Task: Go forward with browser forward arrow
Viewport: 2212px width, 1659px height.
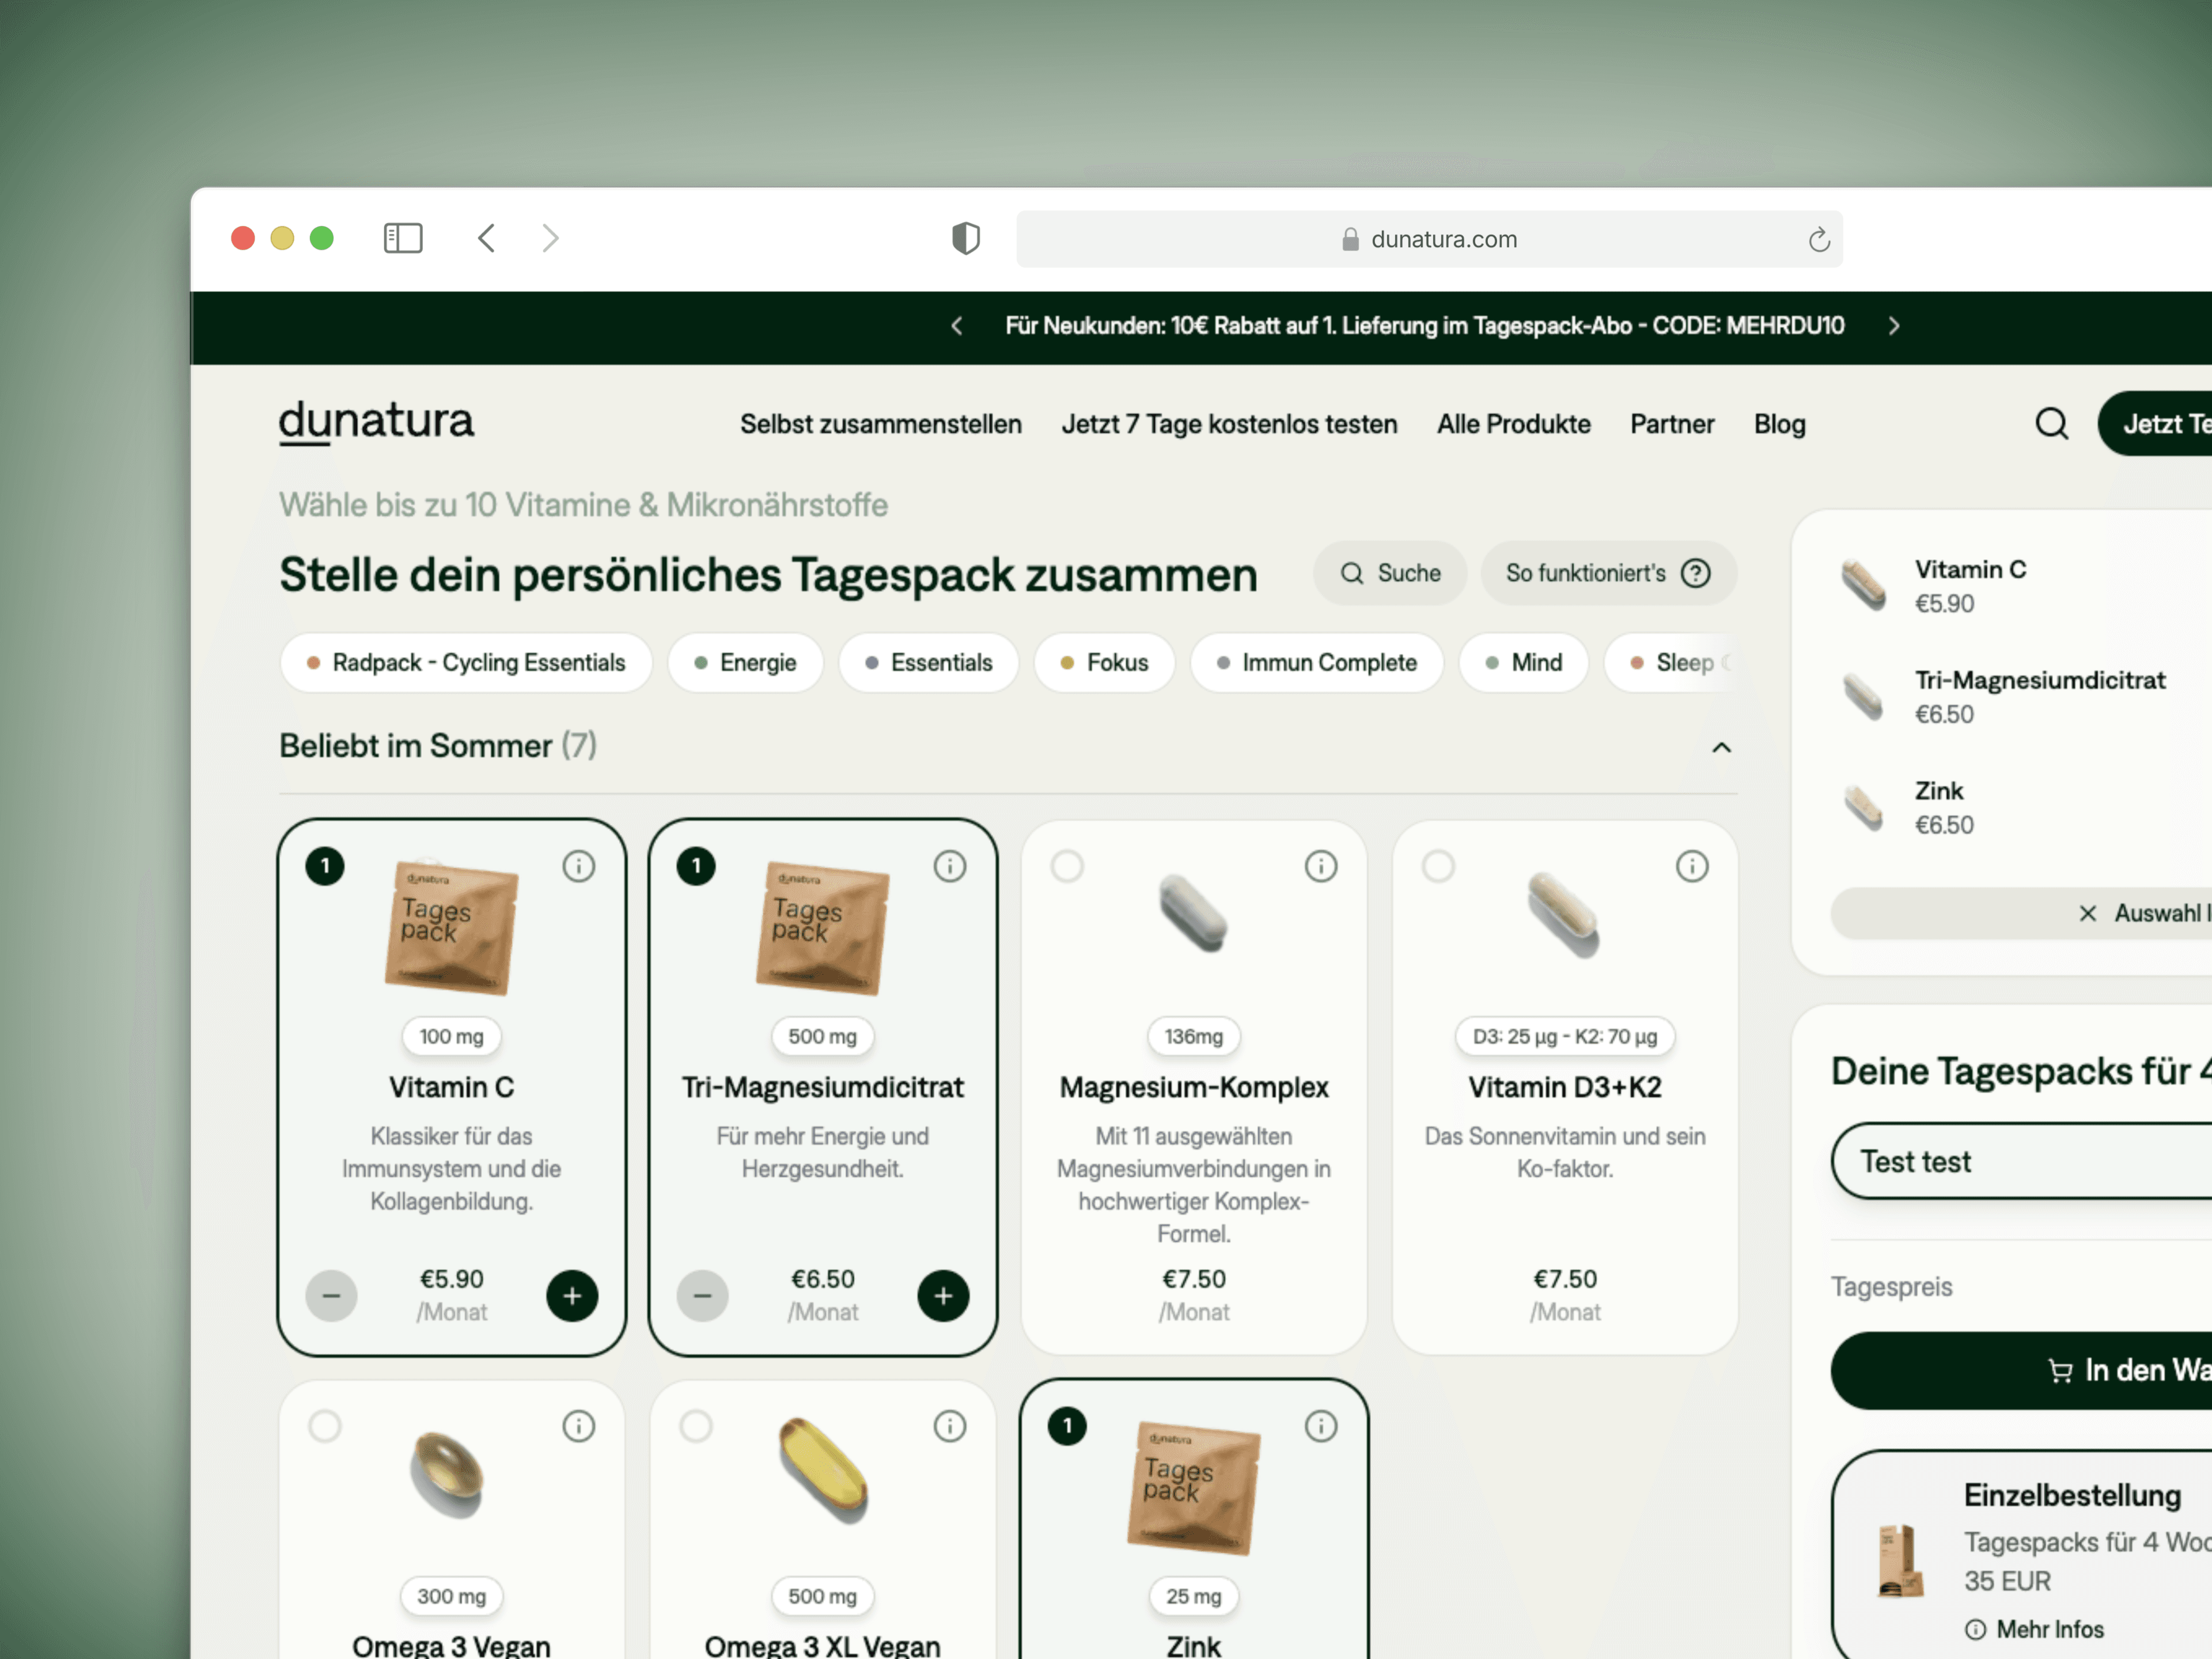Action: tap(550, 238)
